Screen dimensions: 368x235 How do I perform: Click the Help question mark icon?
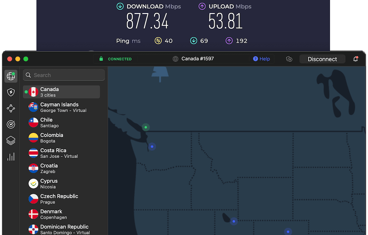click(255, 59)
